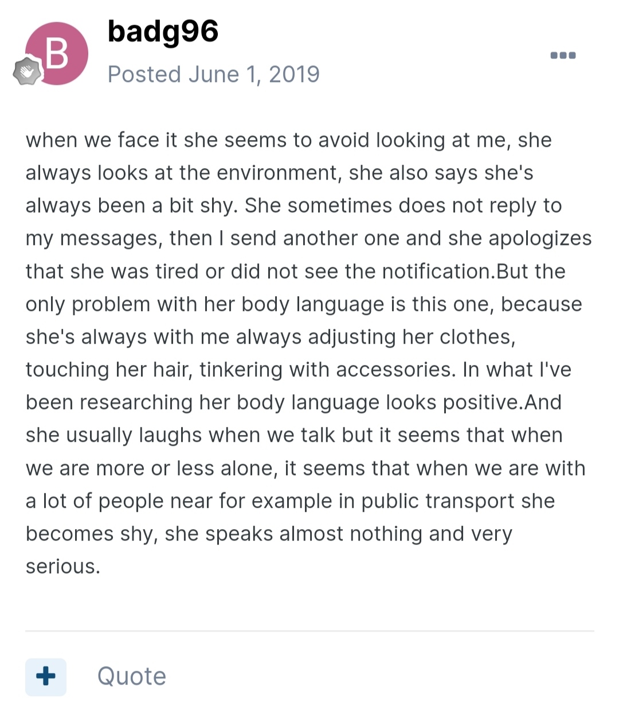Image resolution: width=619 pixels, height=711 pixels.
Task: Click the member rank badge on avatar
Action: [28, 72]
